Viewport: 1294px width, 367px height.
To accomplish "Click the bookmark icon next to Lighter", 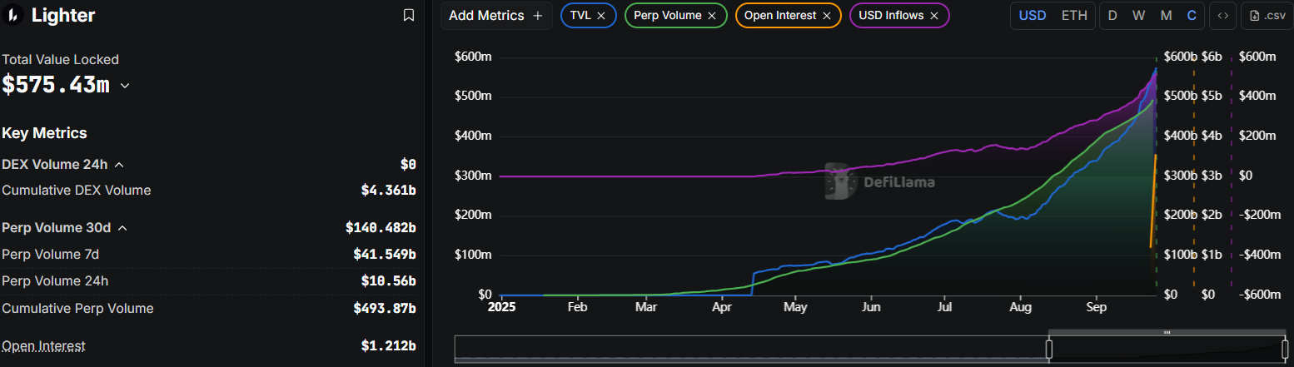I will (408, 15).
